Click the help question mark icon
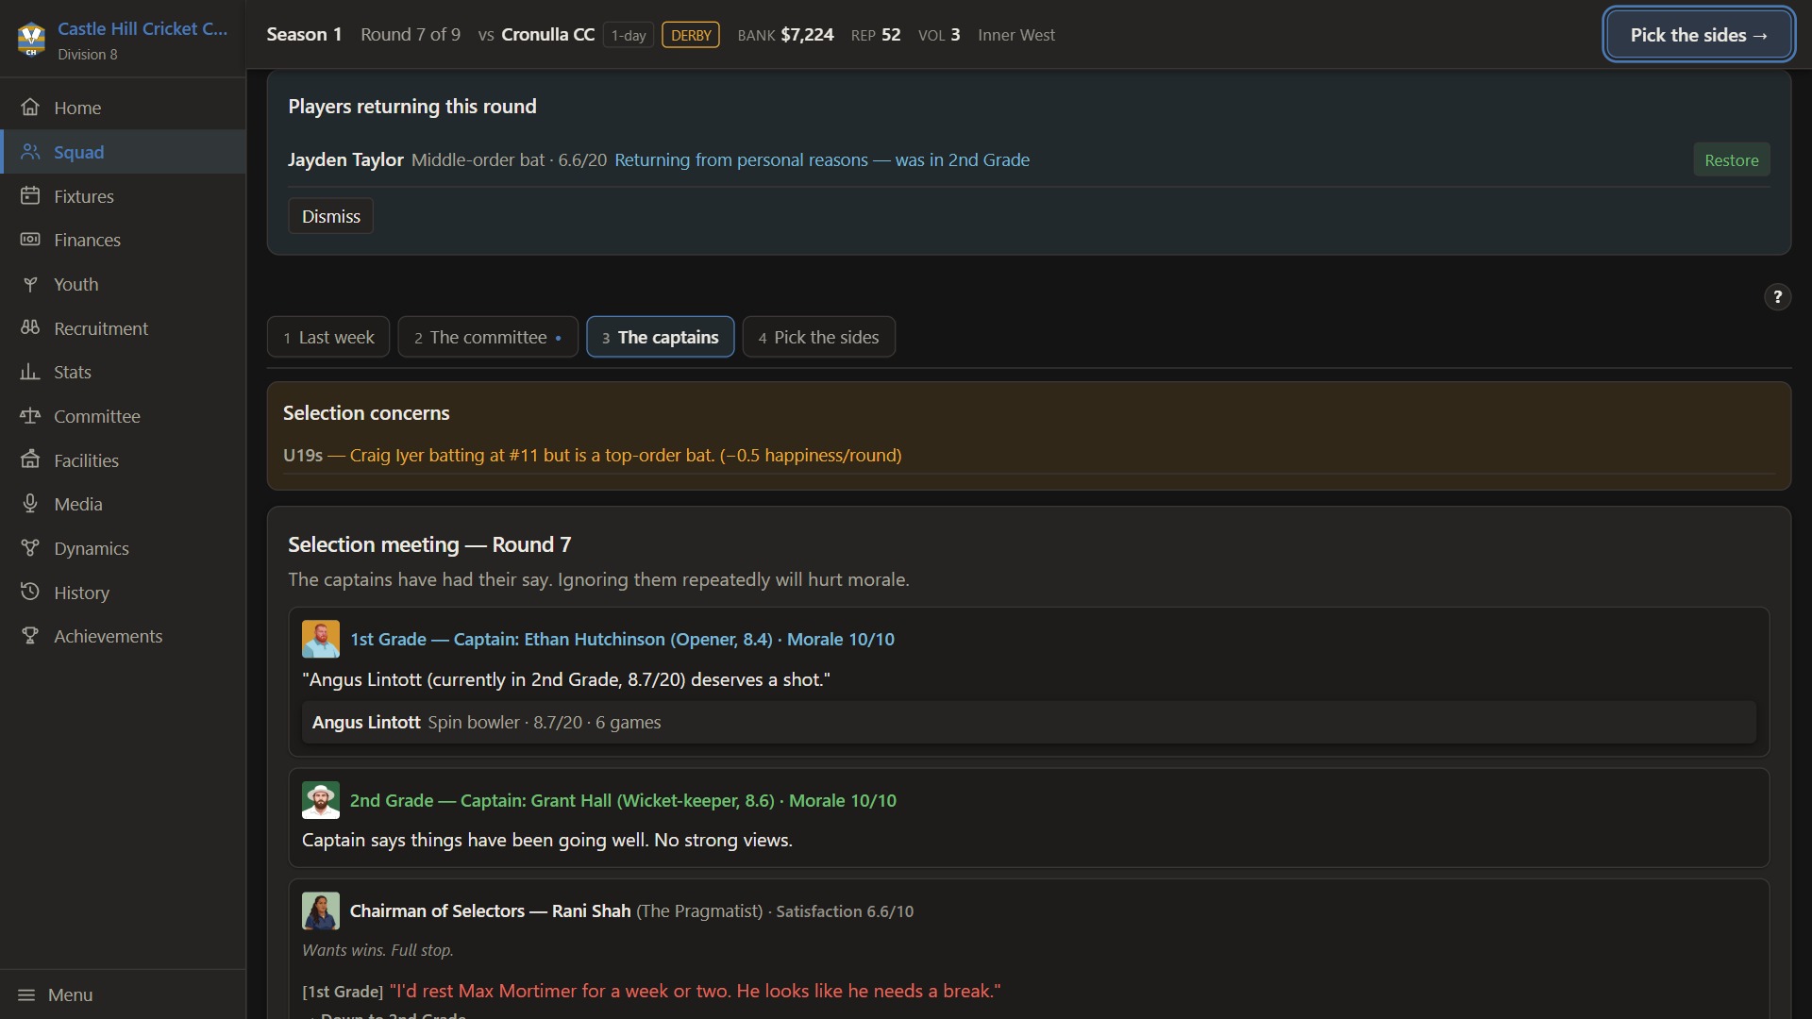The height and width of the screenshot is (1019, 1812). click(1777, 297)
